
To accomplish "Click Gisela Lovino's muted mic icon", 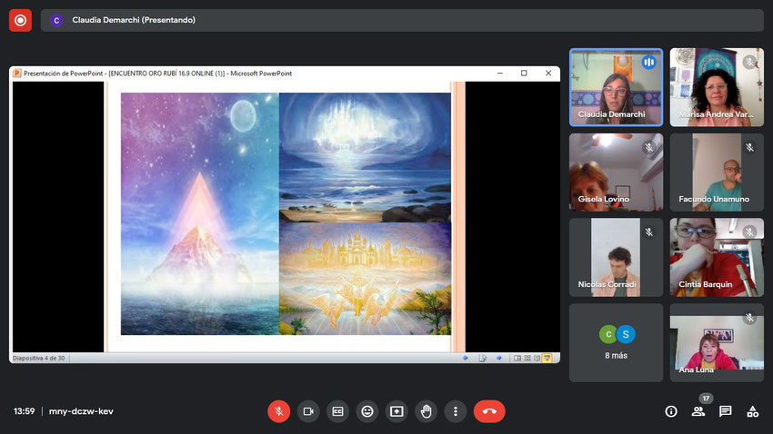I will (648, 147).
